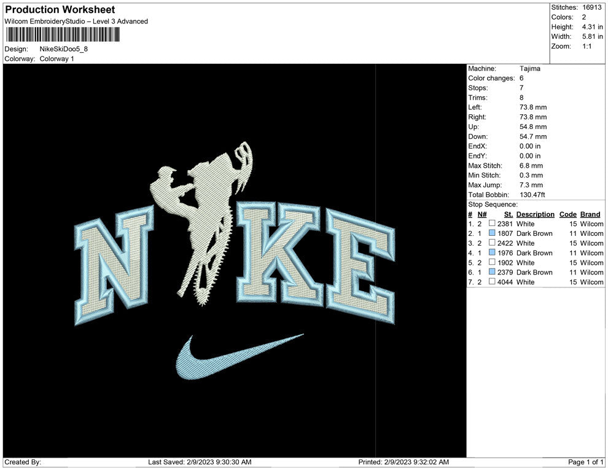
Task: Click the 'Brand' column header
Action: click(x=590, y=214)
